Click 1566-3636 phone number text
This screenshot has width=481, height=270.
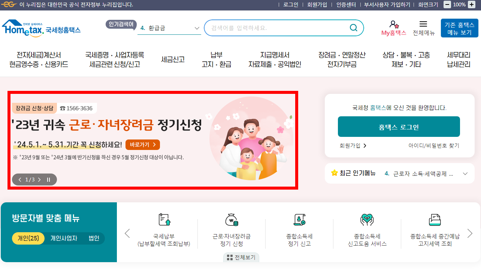(x=79, y=108)
